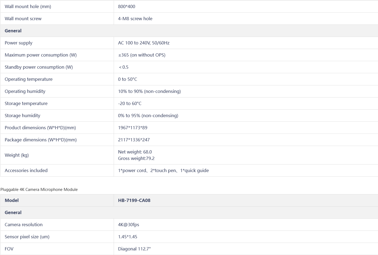Click the '≤365 (on without OPS)' value
The height and width of the screenshot is (255, 378).
tap(142, 55)
